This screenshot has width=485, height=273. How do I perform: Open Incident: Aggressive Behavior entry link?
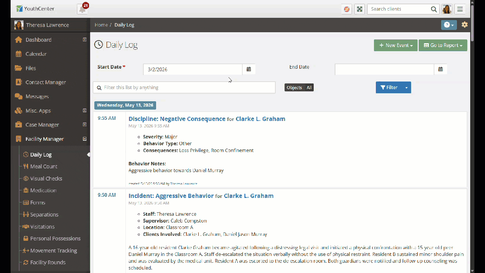tap(171, 196)
